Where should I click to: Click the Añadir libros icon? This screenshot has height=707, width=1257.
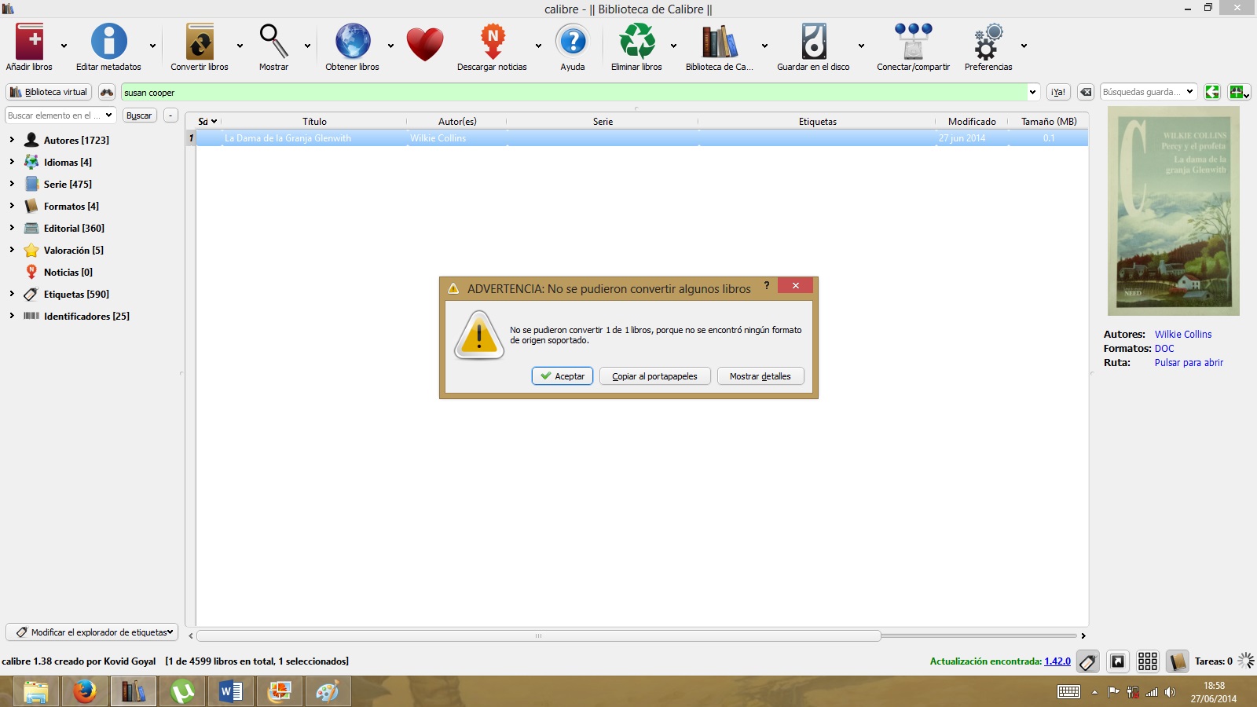[x=30, y=42]
